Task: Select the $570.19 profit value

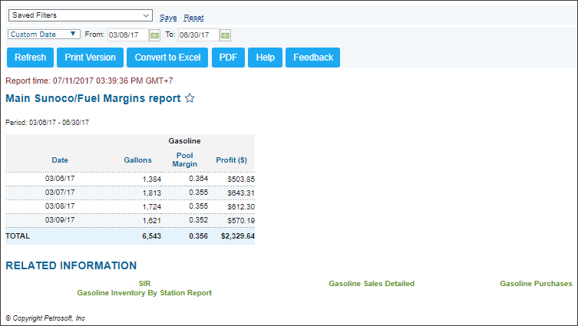Action: click(x=241, y=221)
